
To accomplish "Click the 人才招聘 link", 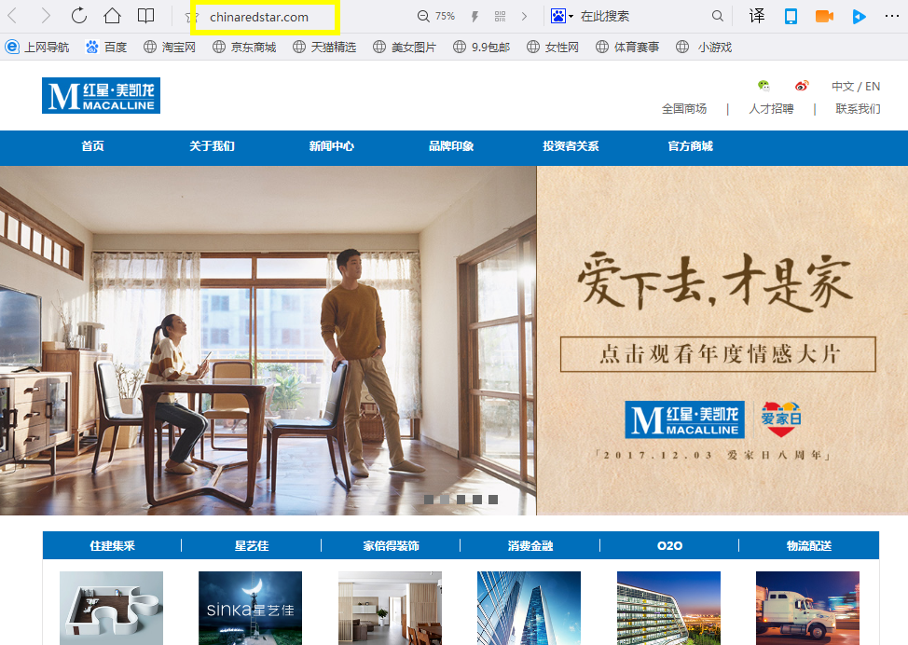I will point(771,109).
